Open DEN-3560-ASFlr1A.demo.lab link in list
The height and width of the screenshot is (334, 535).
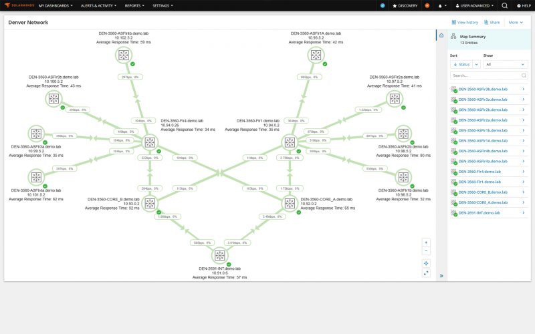[x=483, y=141]
